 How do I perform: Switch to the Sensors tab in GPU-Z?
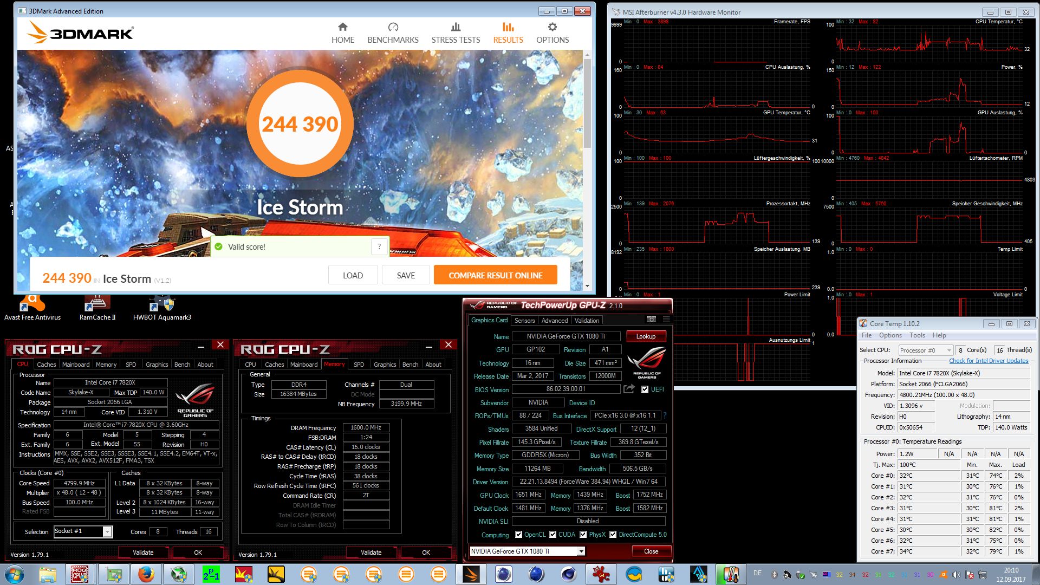(524, 321)
